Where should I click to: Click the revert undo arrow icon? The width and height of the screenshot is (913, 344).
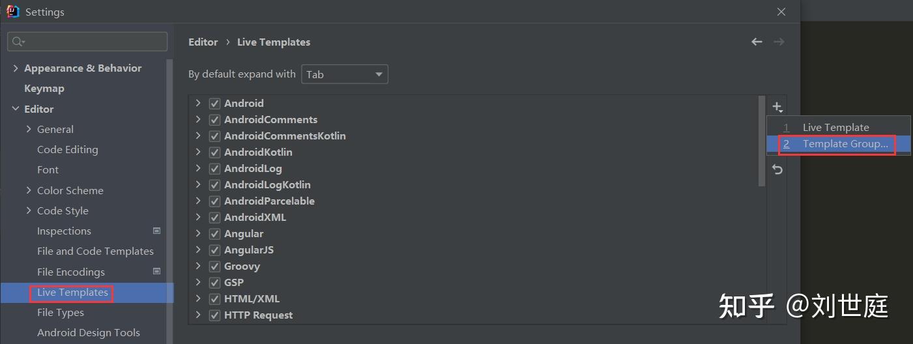tap(777, 169)
